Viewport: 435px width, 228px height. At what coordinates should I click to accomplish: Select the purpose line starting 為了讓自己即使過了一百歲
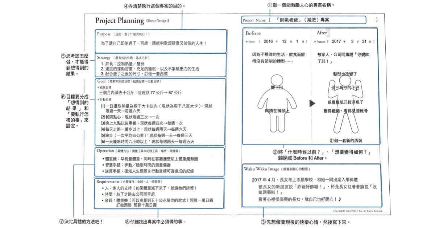click(154, 43)
